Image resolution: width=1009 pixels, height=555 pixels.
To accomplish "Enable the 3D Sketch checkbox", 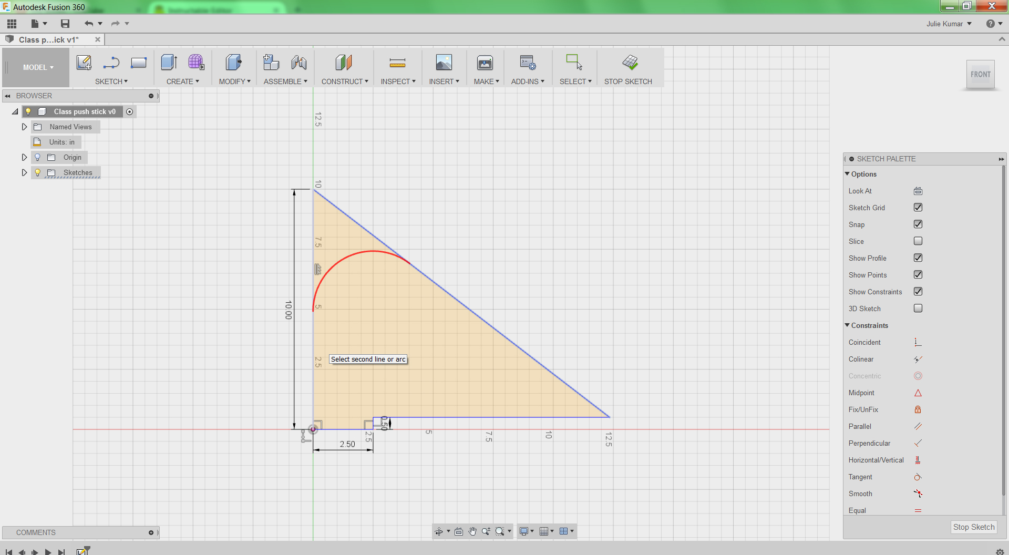I will point(918,309).
